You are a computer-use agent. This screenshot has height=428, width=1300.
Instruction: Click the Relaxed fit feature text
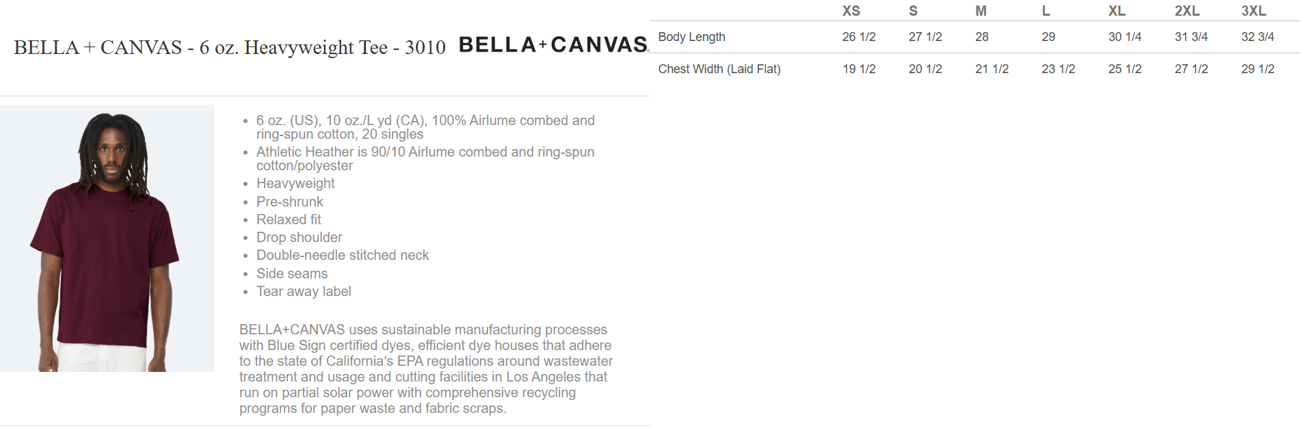tap(288, 219)
